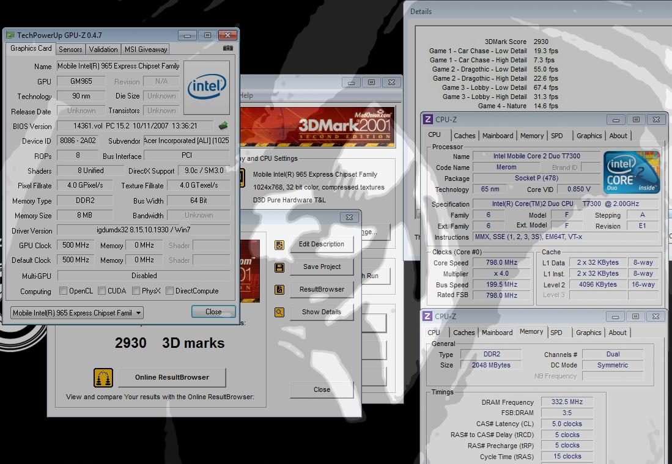Open CPU tab in lower CPU-Z window
The image size is (672, 464).
[x=434, y=333]
